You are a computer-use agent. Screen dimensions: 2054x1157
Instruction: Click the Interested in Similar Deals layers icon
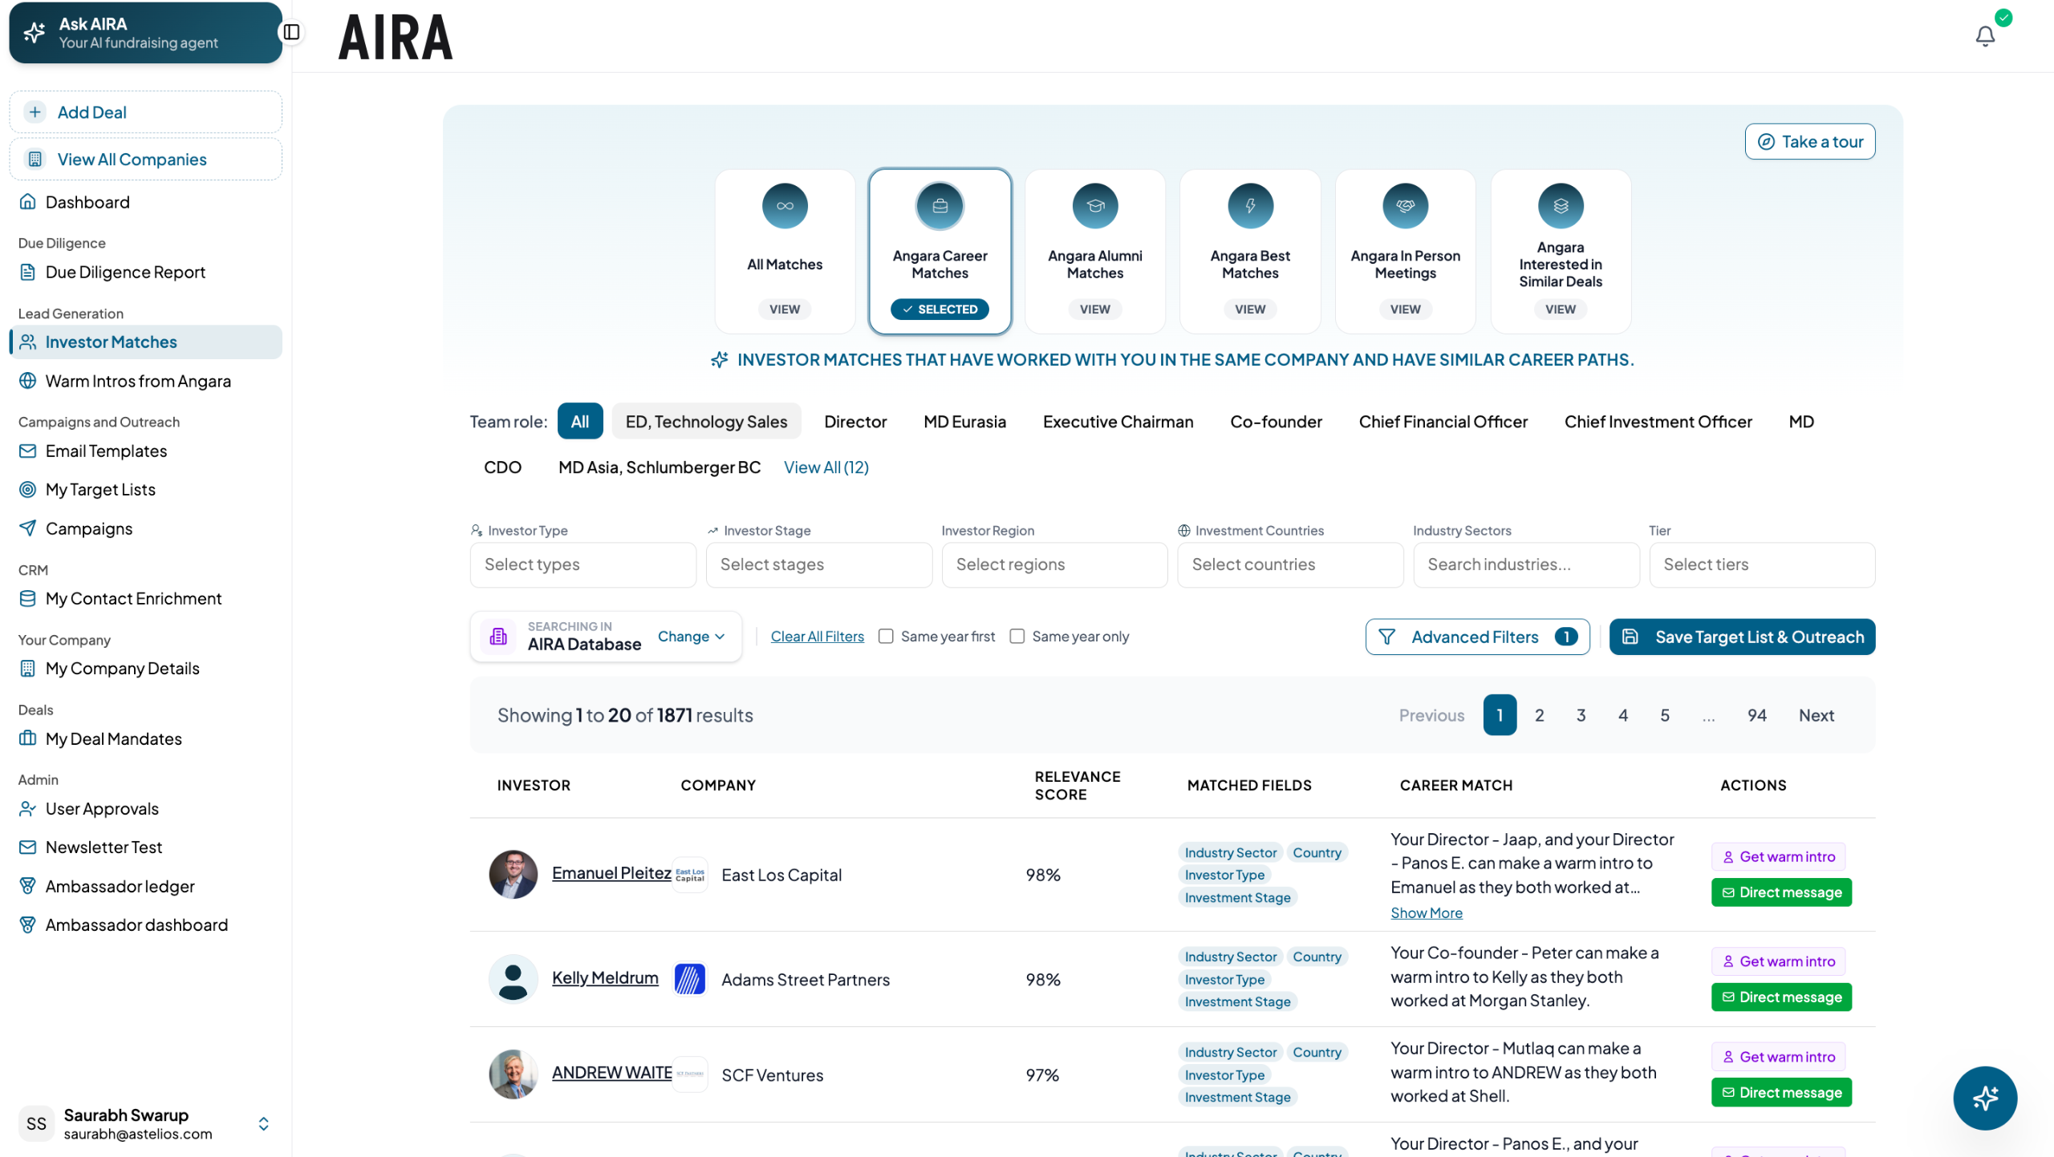(1561, 206)
